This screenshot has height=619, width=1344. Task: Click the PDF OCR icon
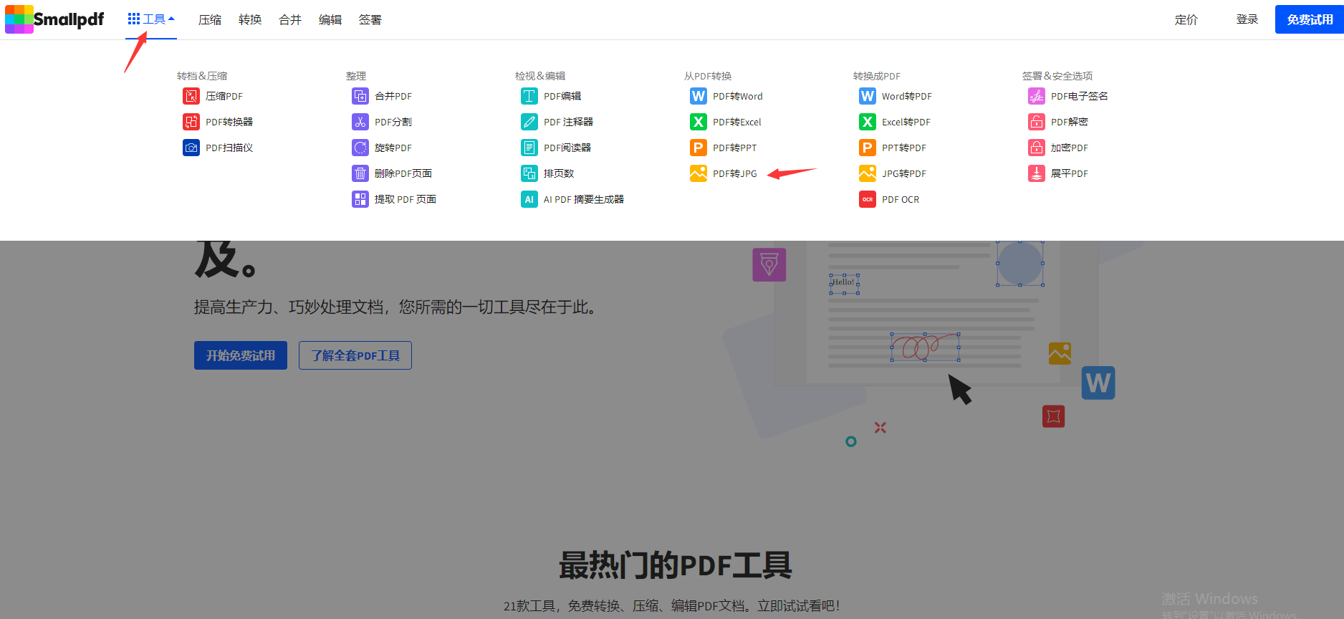pyautogui.click(x=868, y=199)
